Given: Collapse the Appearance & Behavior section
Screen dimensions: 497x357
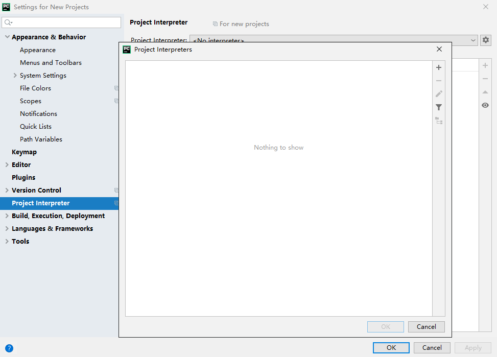Looking at the screenshot, I should 7,37.
